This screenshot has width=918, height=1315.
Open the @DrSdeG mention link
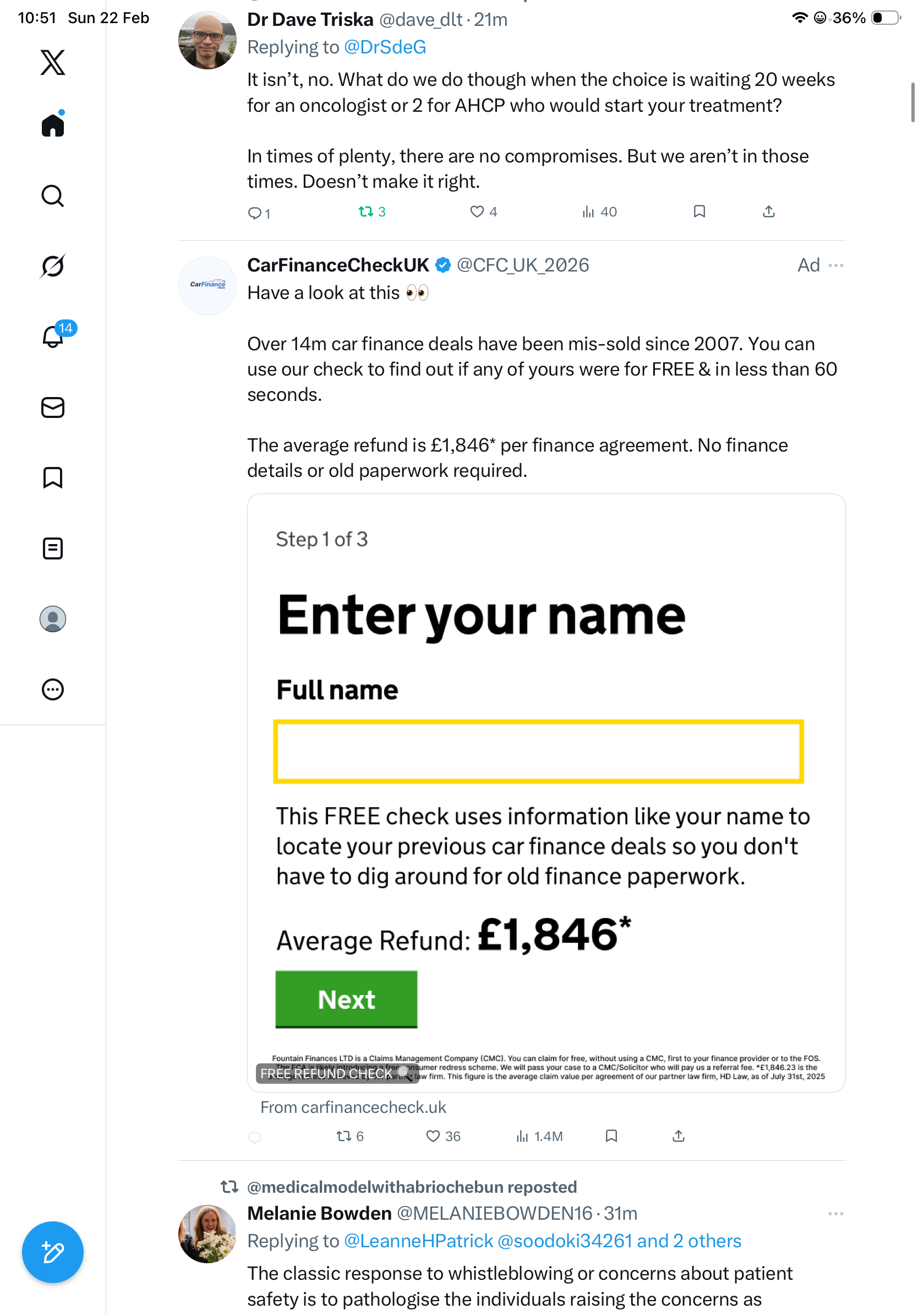[385, 47]
